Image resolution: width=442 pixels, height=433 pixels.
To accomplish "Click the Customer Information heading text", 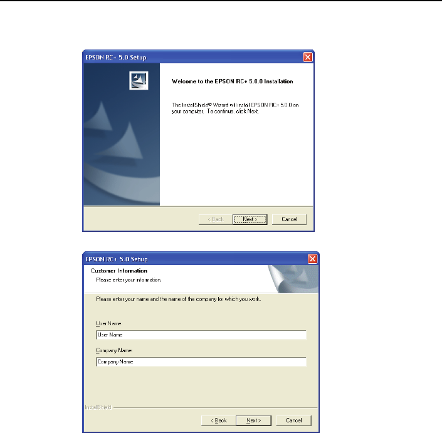I will [119, 271].
